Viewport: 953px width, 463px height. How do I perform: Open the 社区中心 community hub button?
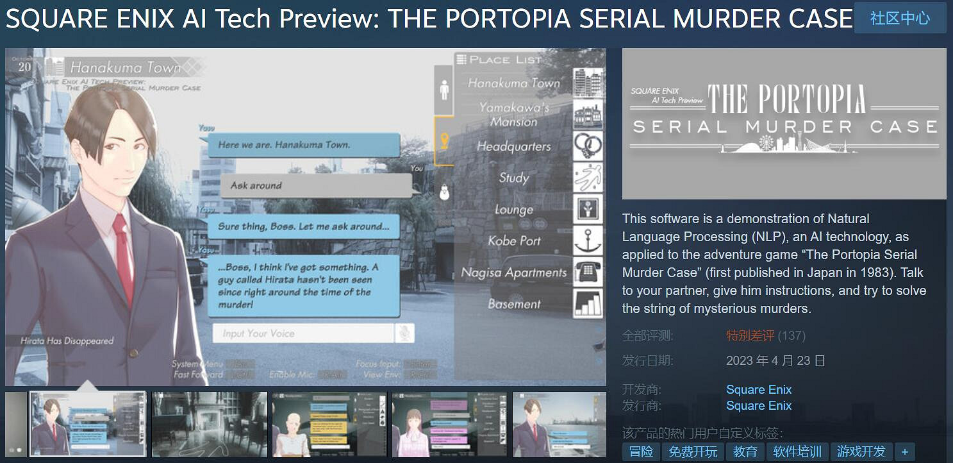[900, 18]
